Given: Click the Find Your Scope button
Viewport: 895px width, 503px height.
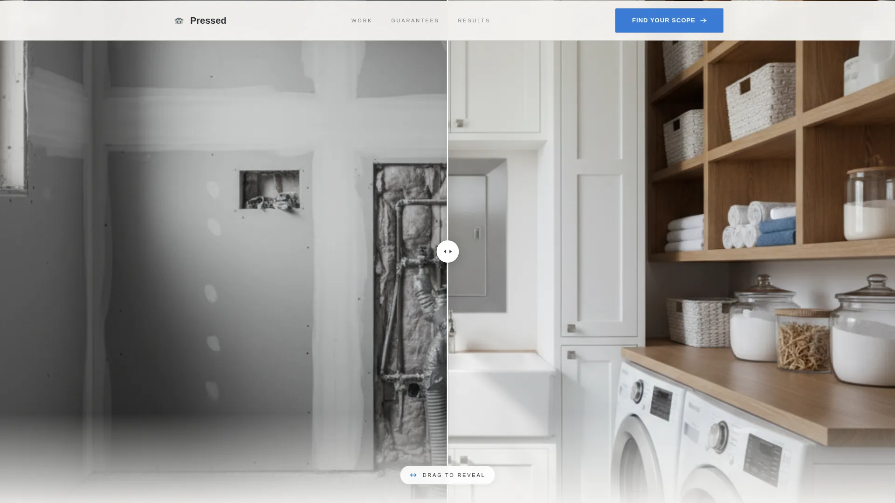Looking at the screenshot, I should point(669,20).
